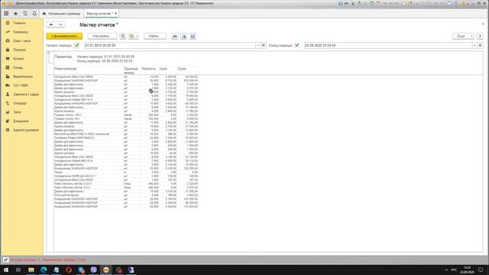Open the start period calendar picker
This screenshot has width=489, height=275.
click(x=264, y=46)
